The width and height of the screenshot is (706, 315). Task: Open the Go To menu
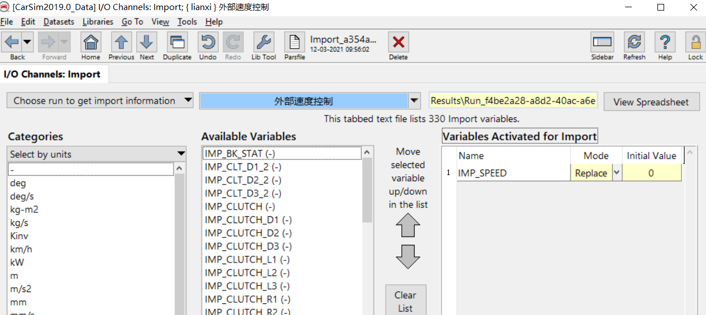pyautogui.click(x=132, y=22)
